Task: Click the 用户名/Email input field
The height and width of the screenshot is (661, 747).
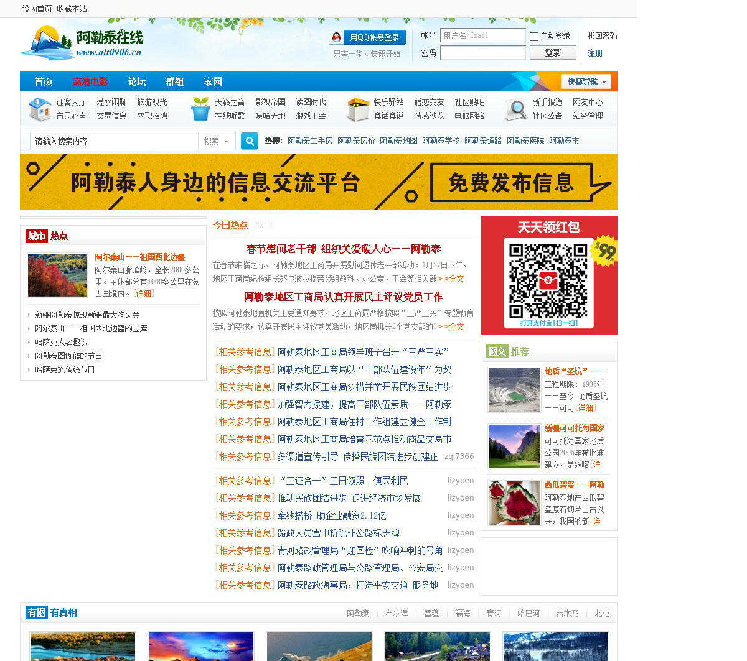Action: pos(482,36)
